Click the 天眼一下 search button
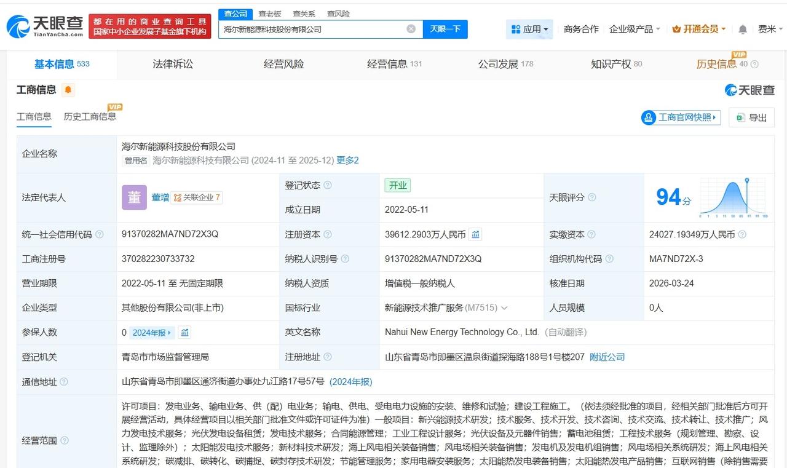The image size is (787, 468). (445, 29)
